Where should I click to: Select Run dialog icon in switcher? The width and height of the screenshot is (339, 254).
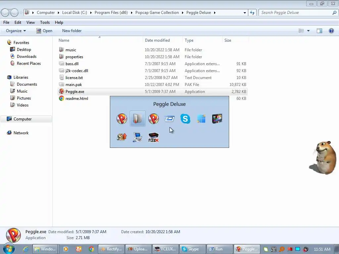(x=169, y=119)
